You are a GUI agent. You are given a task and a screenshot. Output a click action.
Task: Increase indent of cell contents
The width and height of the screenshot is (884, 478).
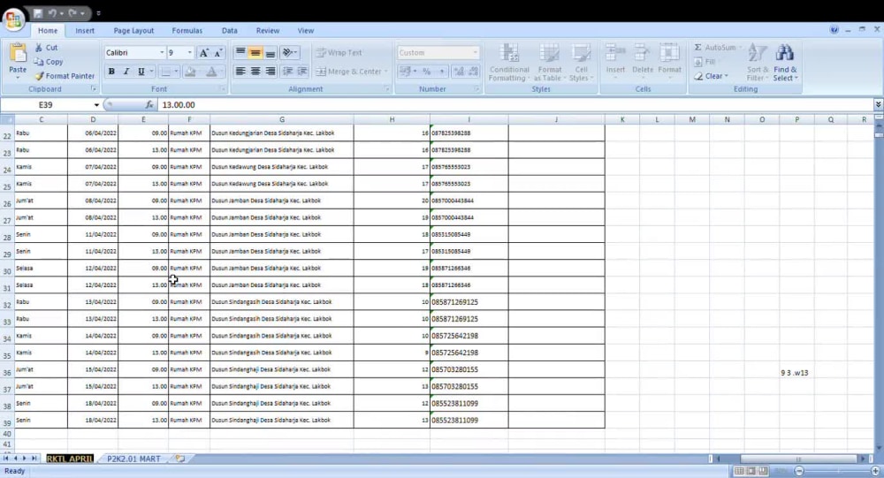[302, 71]
